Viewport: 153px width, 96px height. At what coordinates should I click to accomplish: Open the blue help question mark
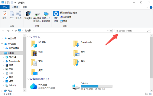coord(151,7)
